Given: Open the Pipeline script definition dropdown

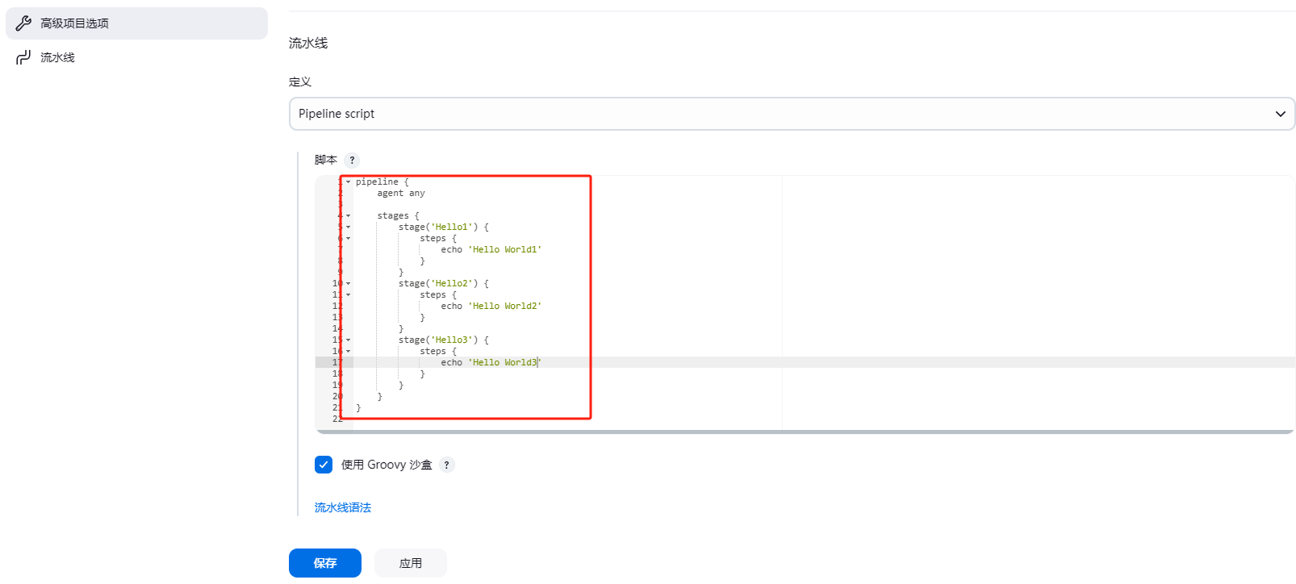Looking at the screenshot, I should (792, 114).
